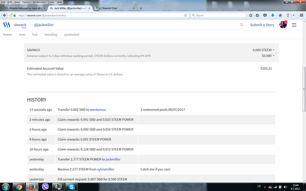Image resolution: width=306 pixels, height=191 pixels.
Task: Bookmark this page with the star icon
Action: tap(251, 15)
